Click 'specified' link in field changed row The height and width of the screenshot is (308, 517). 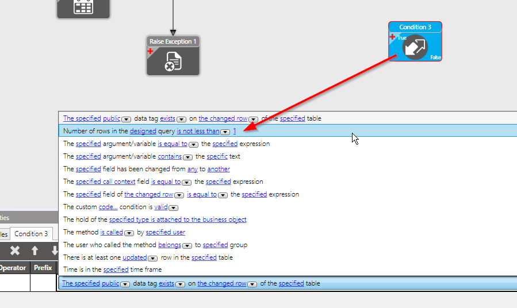coord(89,169)
